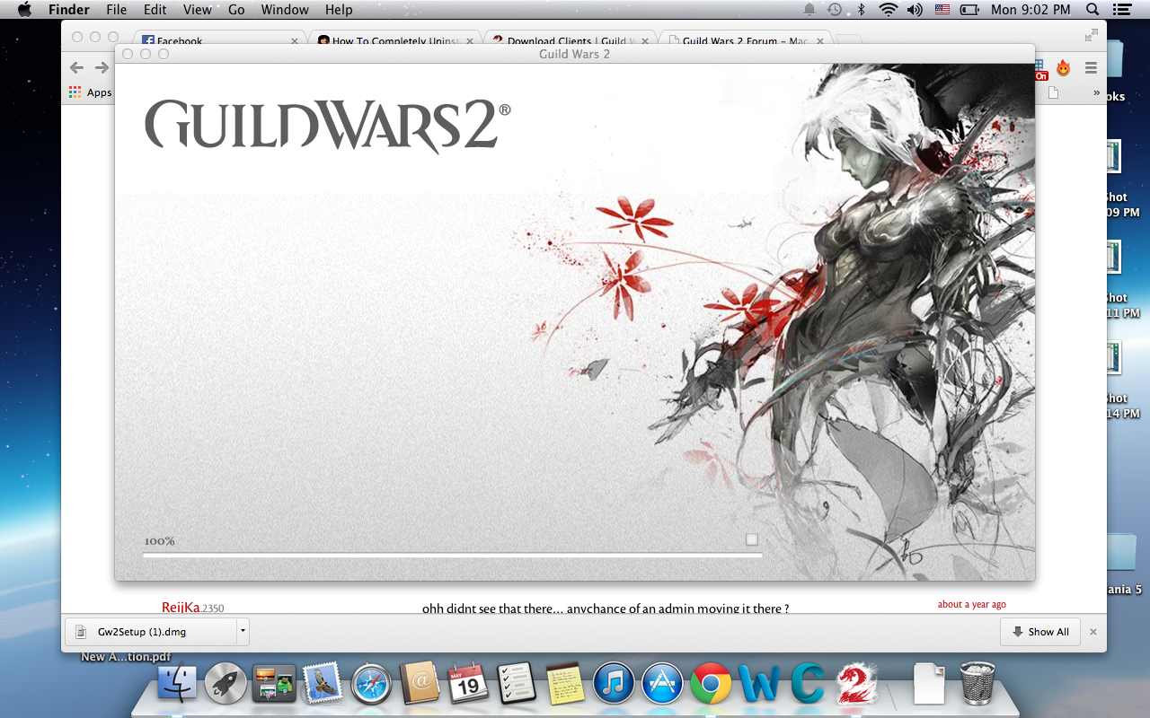The width and height of the screenshot is (1150, 718).
Task: Click the Hola flame extension in Chrome
Action: [x=1064, y=67]
